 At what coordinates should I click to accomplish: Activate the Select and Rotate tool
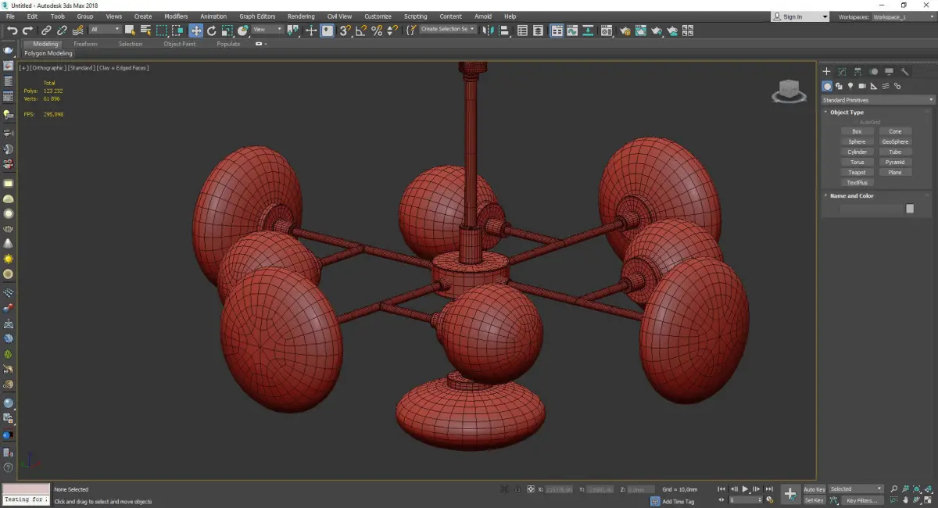(211, 30)
